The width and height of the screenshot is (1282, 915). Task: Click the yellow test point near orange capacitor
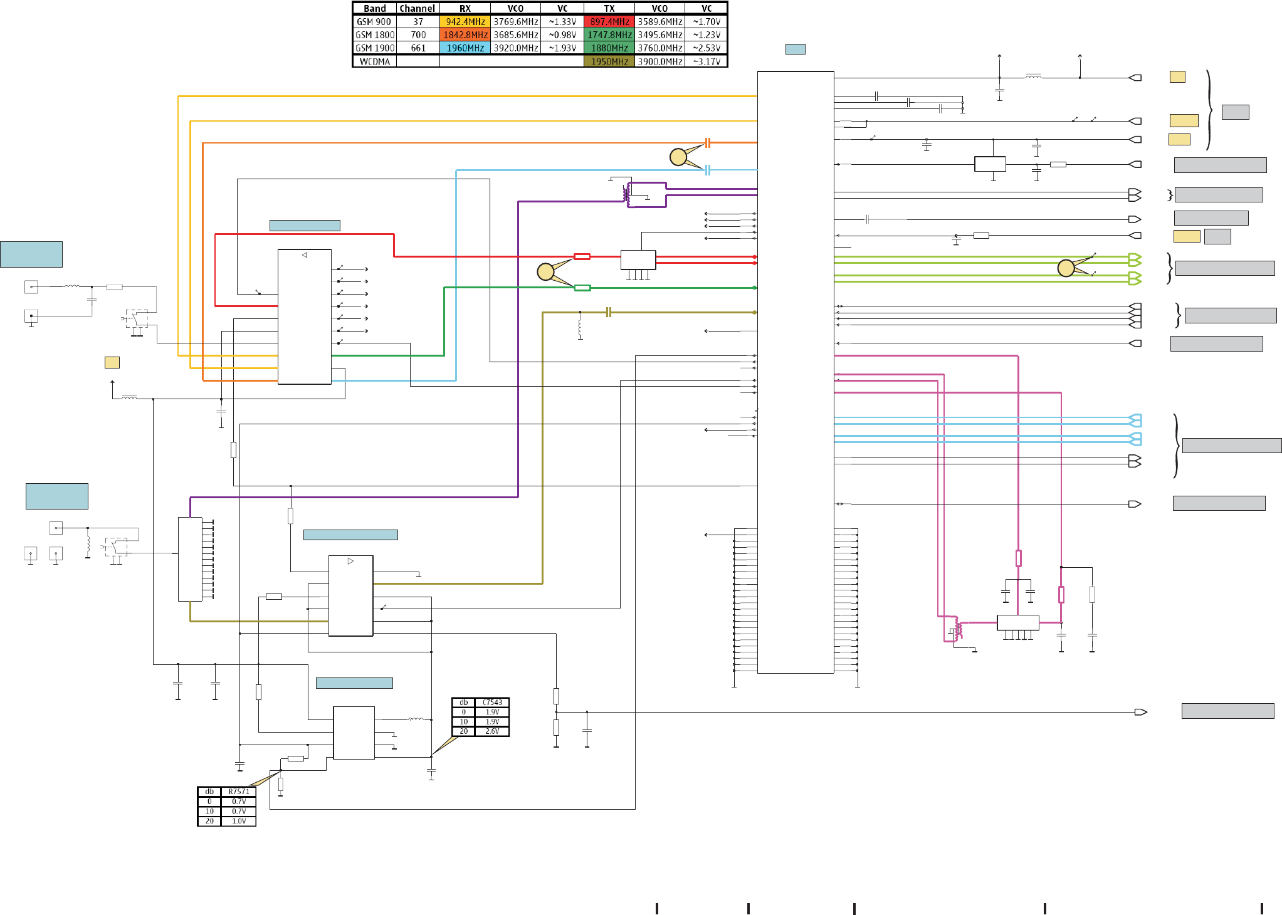click(678, 157)
